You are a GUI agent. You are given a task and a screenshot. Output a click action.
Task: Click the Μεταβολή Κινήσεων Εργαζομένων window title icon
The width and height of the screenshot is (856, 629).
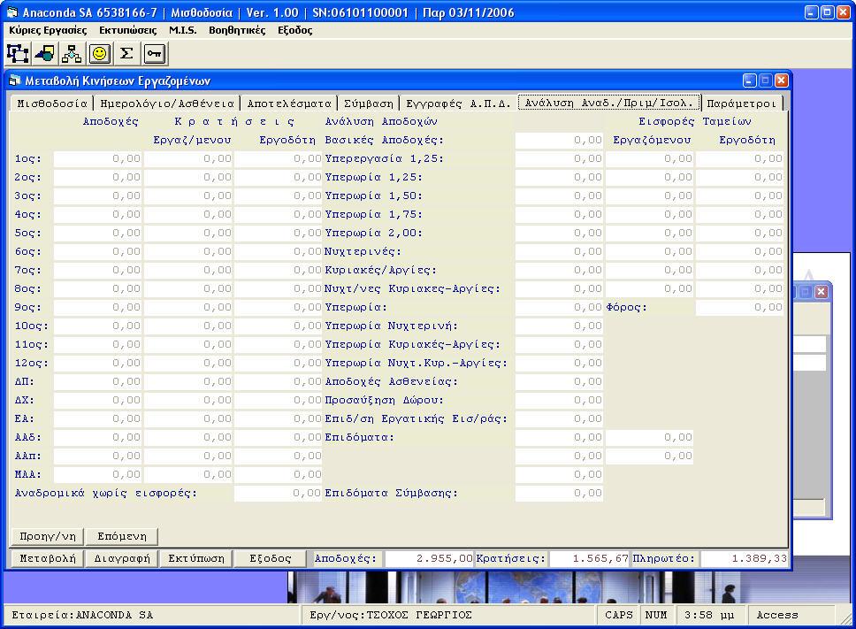click(15, 81)
